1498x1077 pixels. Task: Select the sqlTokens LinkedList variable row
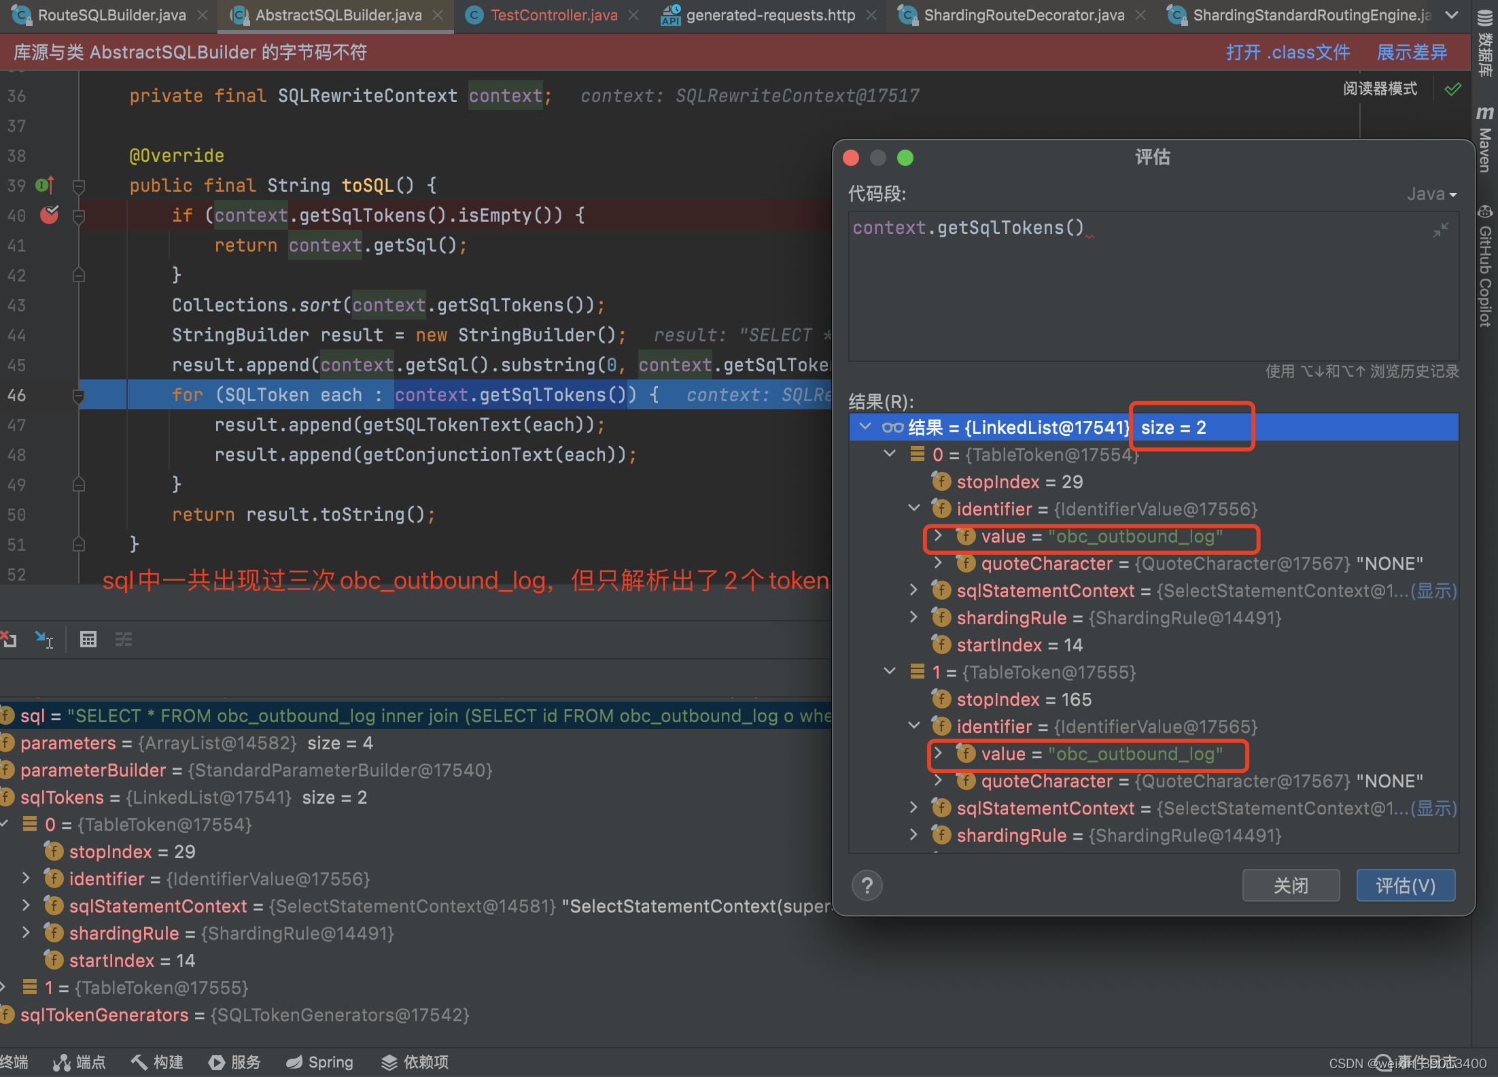[416, 798]
